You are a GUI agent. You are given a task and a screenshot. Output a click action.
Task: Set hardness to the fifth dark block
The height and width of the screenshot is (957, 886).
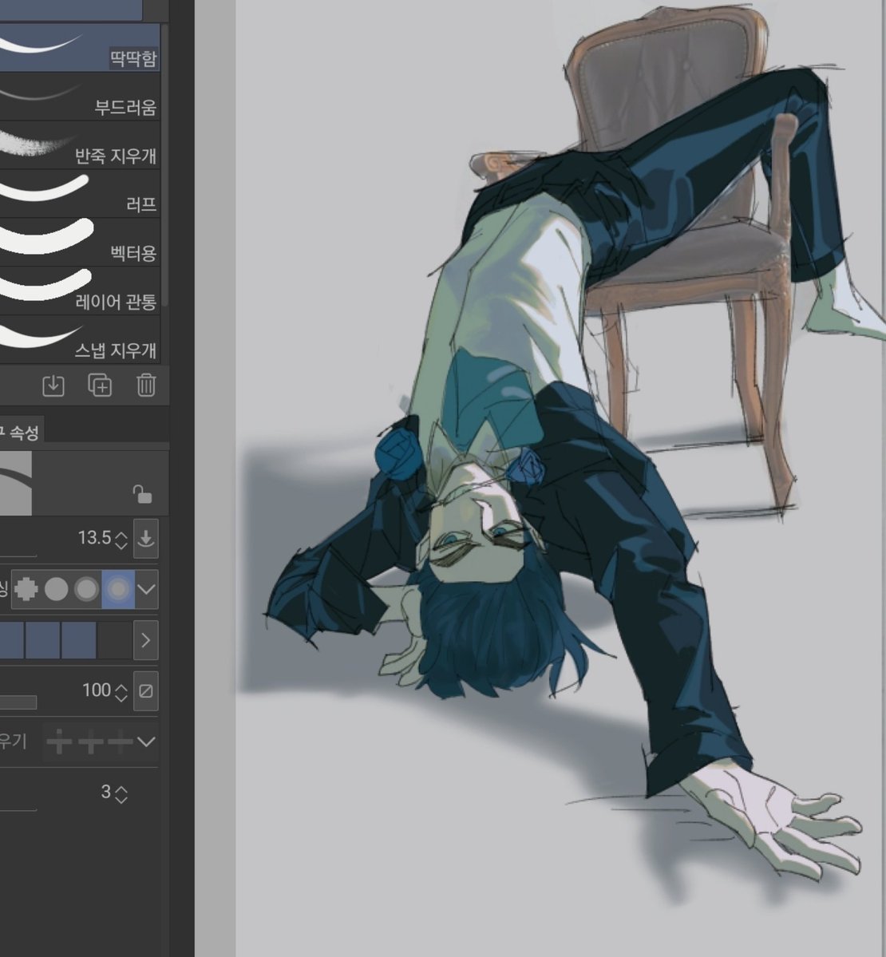click(115, 640)
